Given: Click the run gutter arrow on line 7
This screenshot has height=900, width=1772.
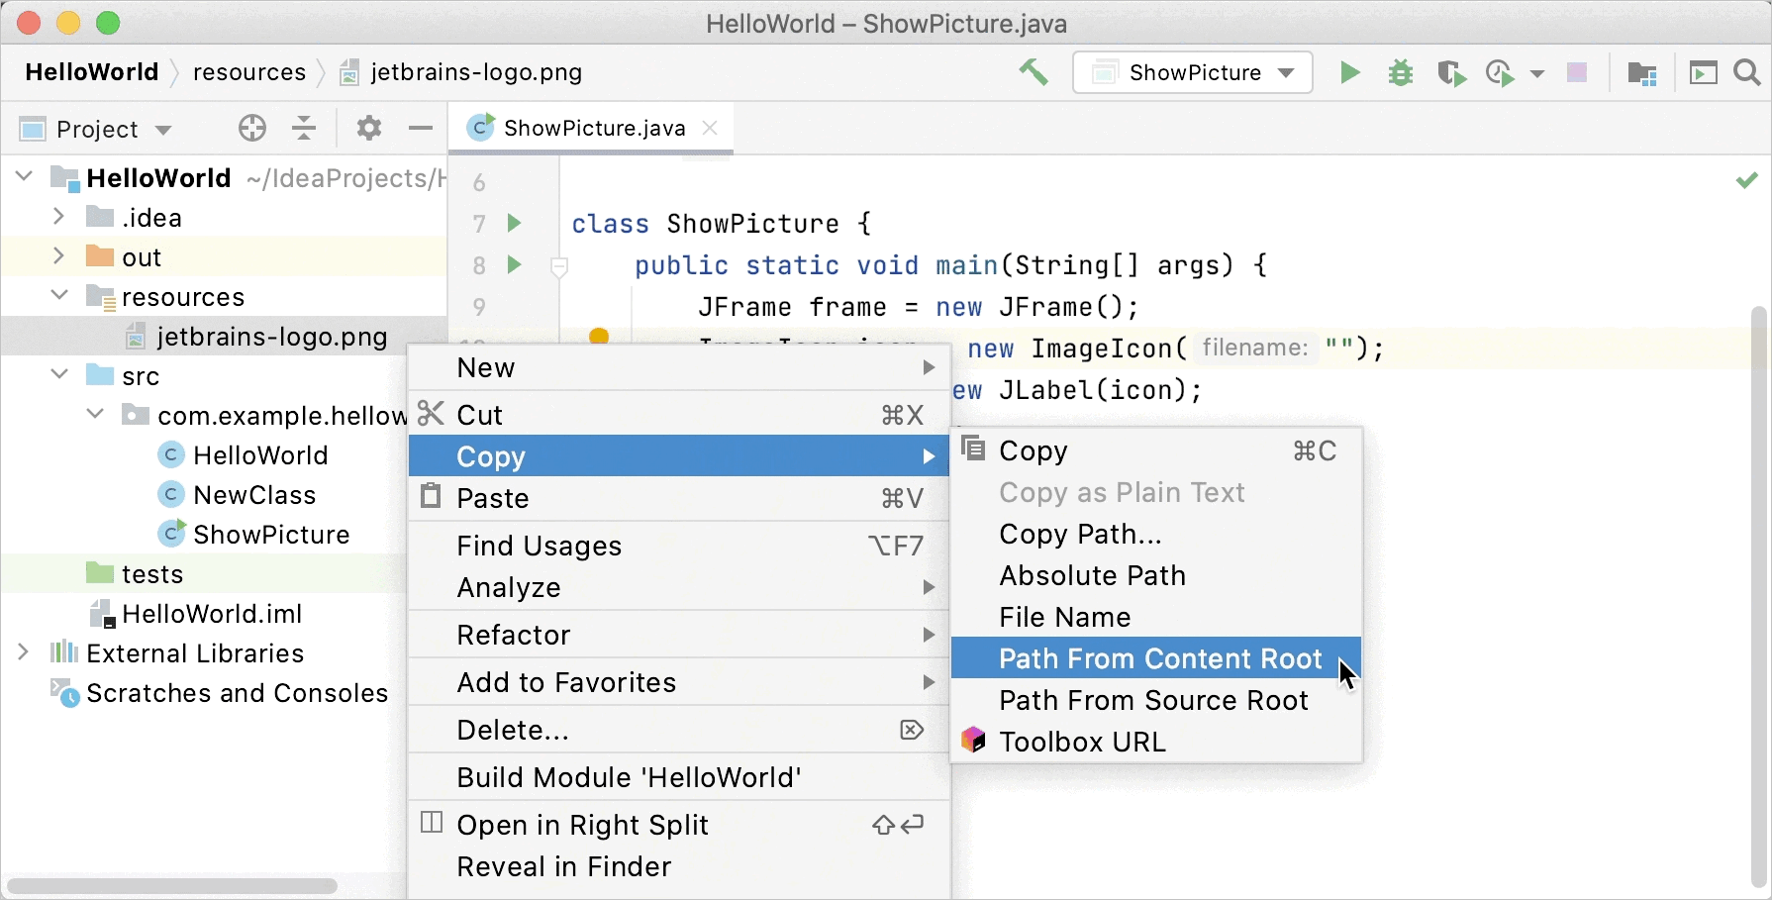Looking at the screenshot, I should pyautogui.click(x=514, y=223).
